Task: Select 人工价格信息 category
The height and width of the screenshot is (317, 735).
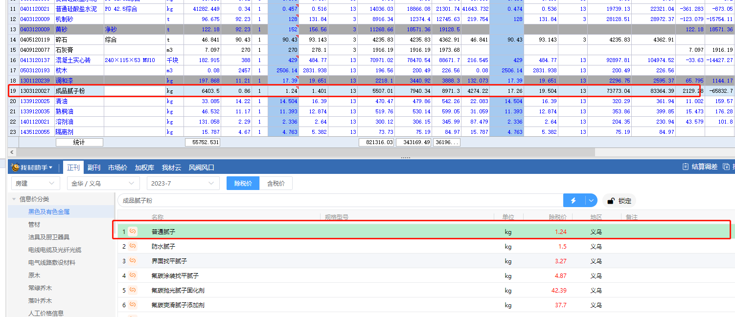Action: 46,313
